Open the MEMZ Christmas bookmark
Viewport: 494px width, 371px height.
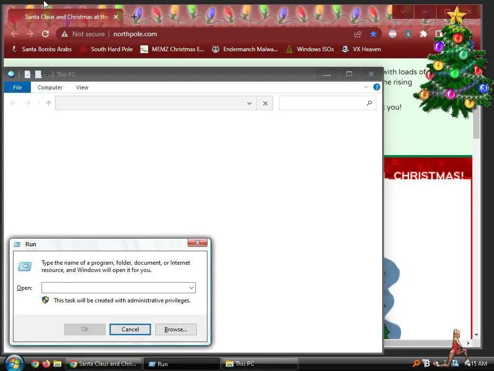pyautogui.click(x=172, y=49)
